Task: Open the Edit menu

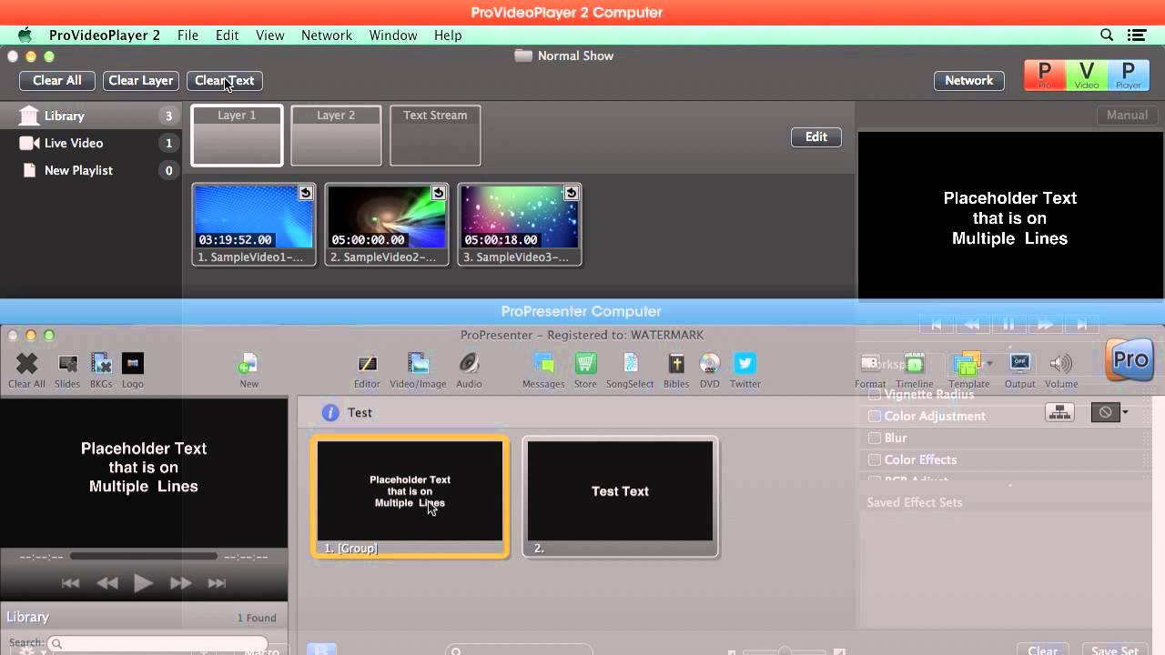Action: coord(227,35)
